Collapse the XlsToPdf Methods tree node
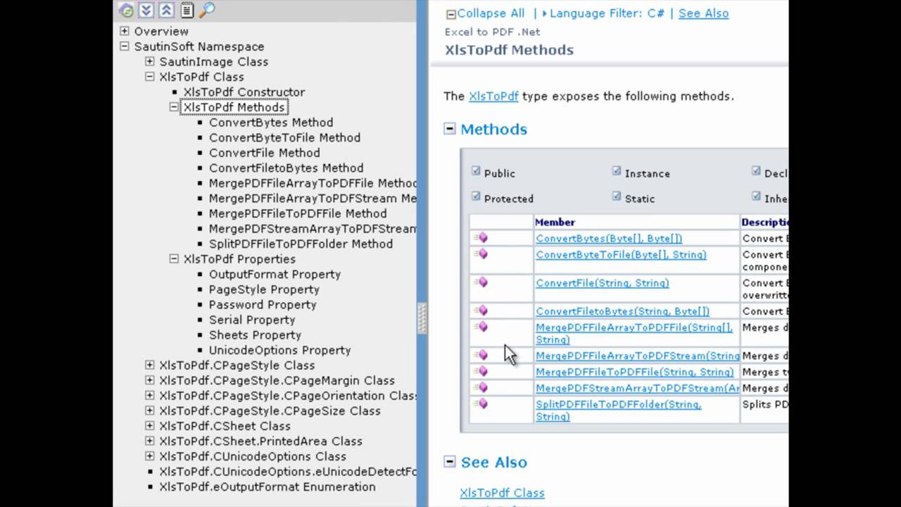The width and height of the screenshot is (901, 507). pyautogui.click(x=174, y=107)
